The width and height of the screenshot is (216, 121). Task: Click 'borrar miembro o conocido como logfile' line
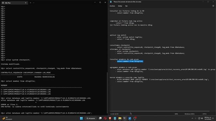point(127,77)
